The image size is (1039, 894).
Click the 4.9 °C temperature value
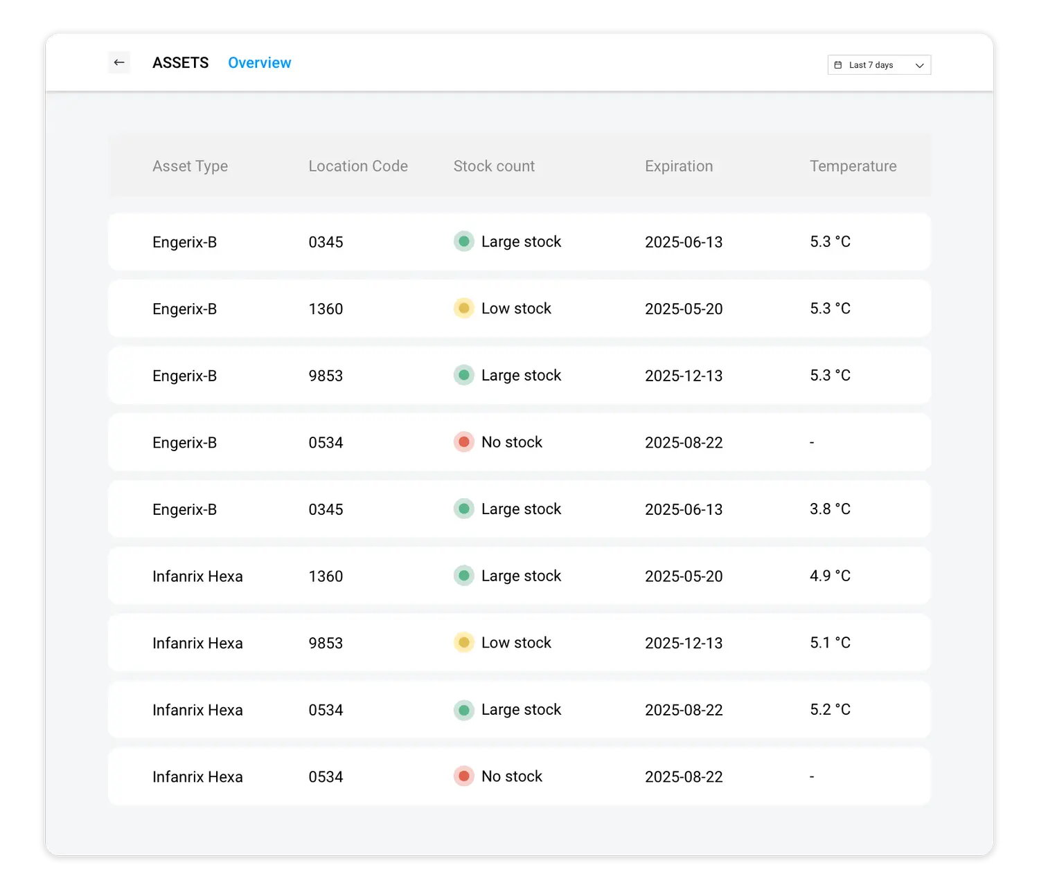[x=830, y=576]
